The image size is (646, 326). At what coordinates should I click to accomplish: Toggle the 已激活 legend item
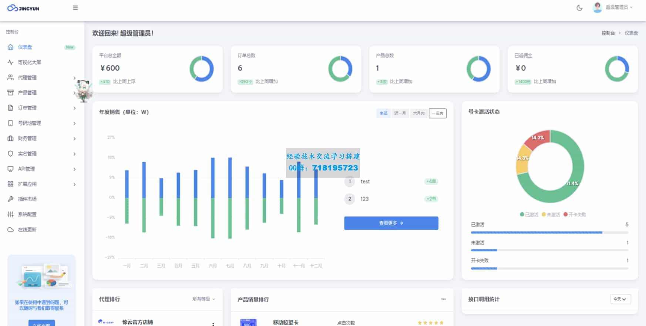tap(529, 215)
